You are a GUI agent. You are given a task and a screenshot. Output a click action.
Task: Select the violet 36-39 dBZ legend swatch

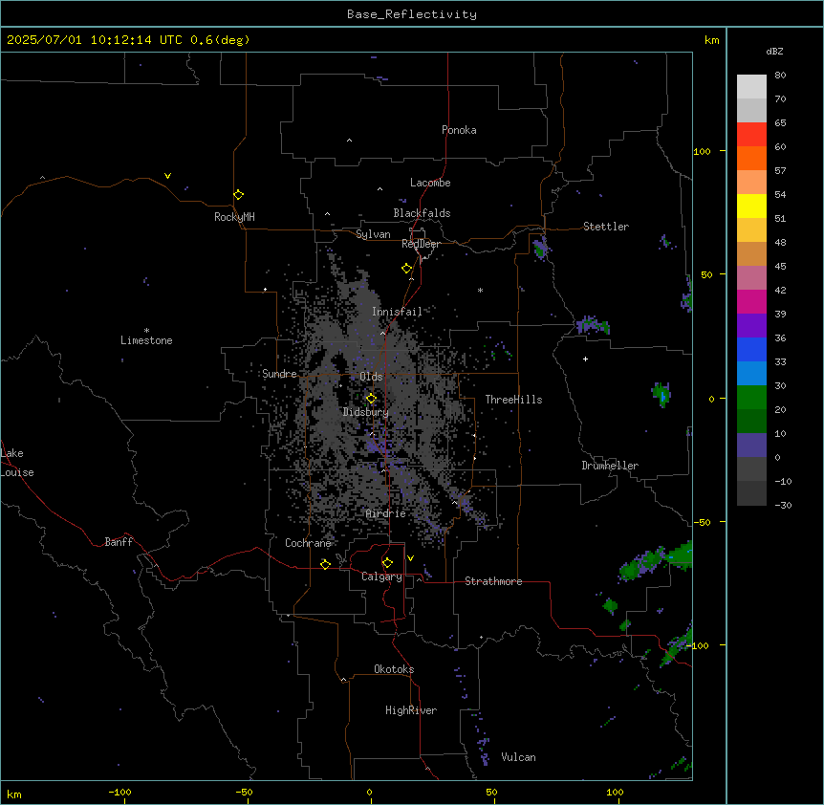(x=751, y=326)
